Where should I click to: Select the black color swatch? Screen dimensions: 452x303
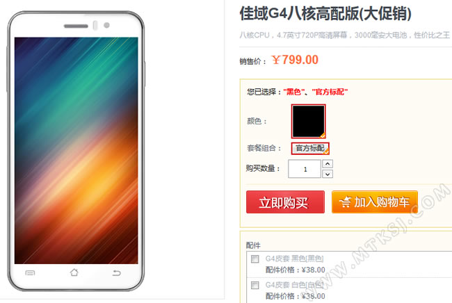pyautogui.click(x=309, y=121)
